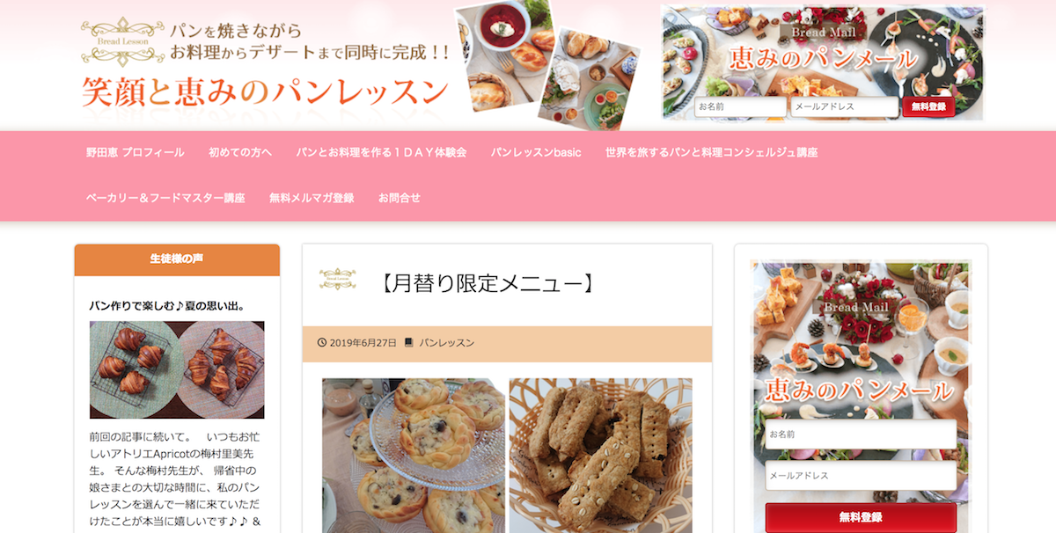Open 世界を旅するパンと料理コンシェルジュ講座 menu item

[x=712, y=152]
